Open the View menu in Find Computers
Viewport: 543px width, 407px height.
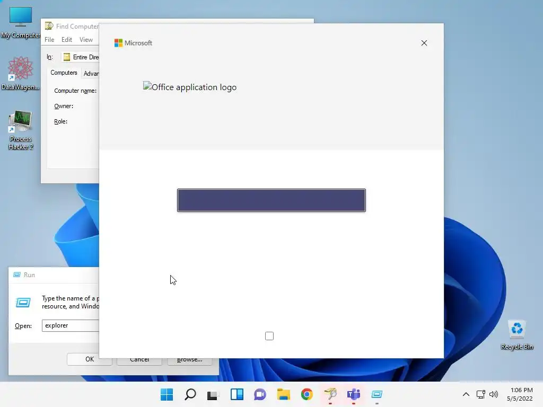(x=86, y=39)
